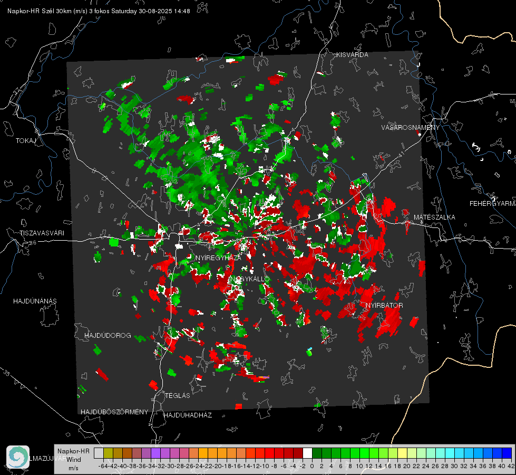Click the VÁSÁROSNAMÉNY city label

411,128
